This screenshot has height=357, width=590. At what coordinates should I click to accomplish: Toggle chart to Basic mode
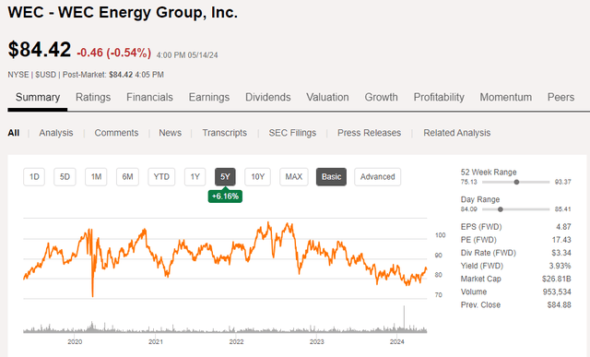click(332, 176)
